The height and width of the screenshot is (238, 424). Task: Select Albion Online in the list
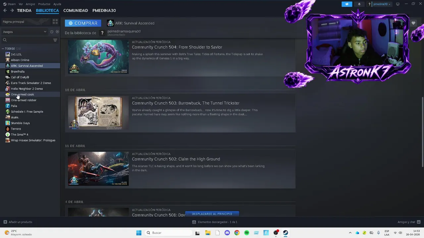pos(20,60)
